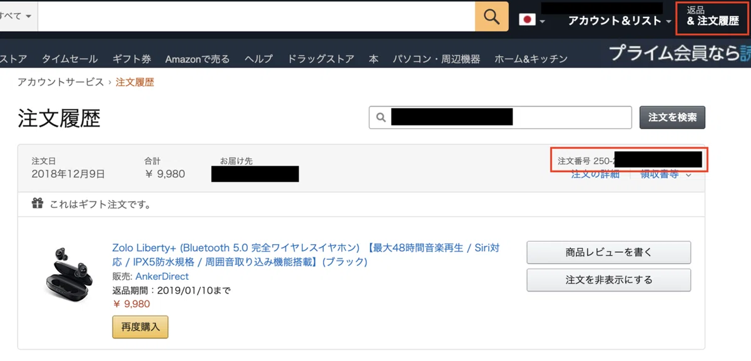Click the orange search magnifier button
This screenshot has width=751, height=361.
point(492,16)
